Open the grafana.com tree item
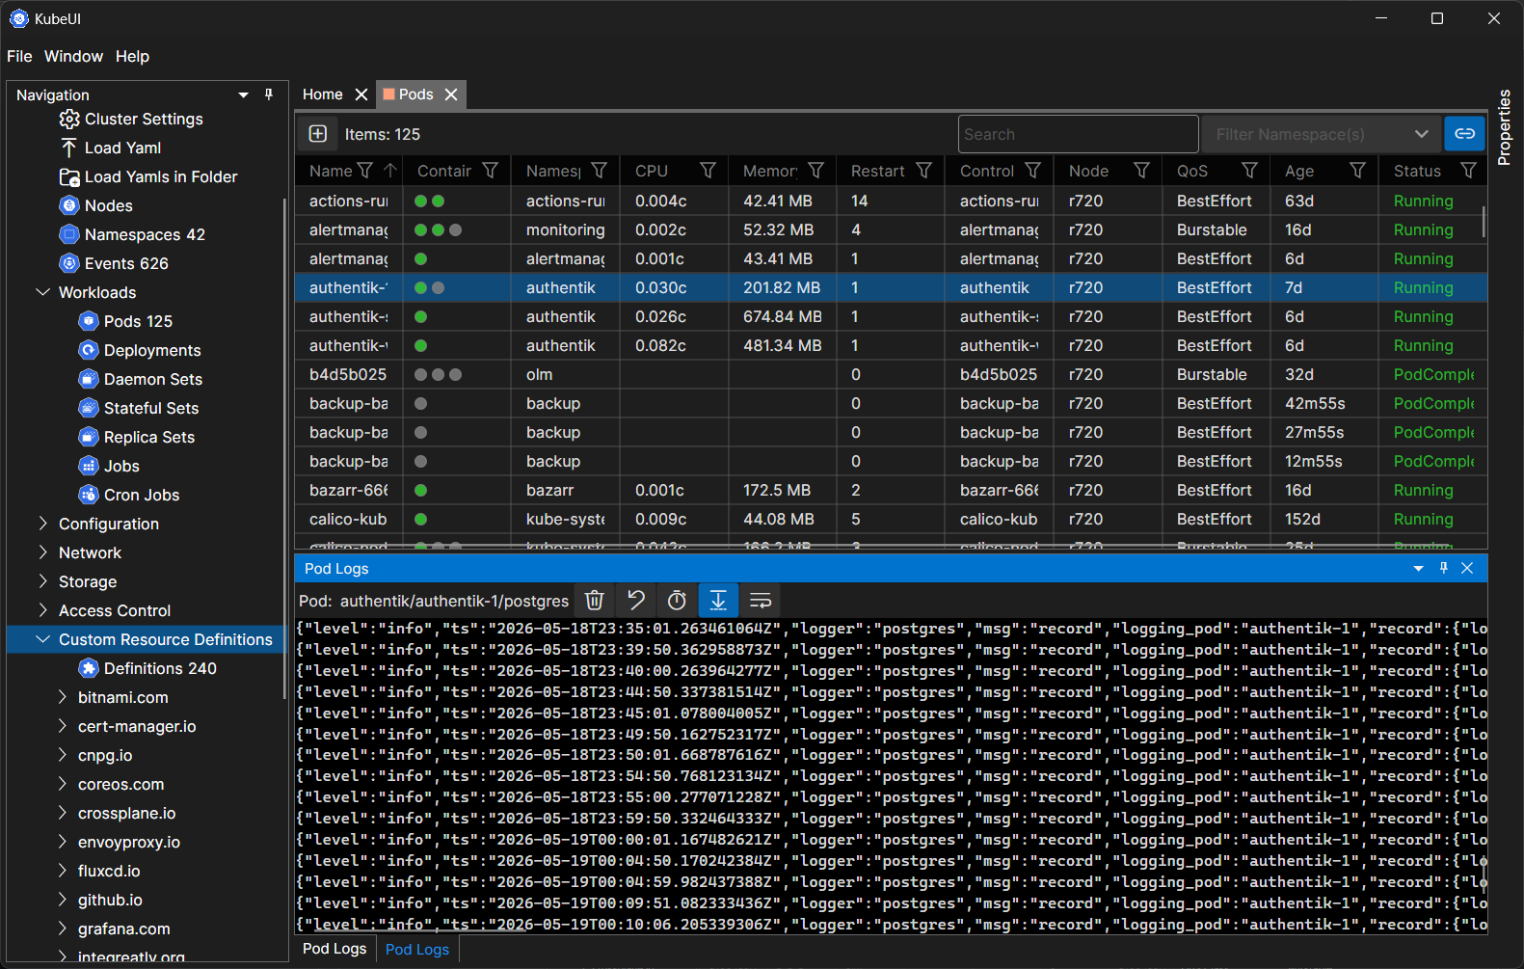Screen dimensions: 1524x969 [123, 929]
